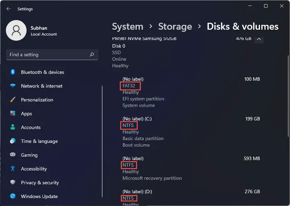Screen dimensions: 290x206
Task: Click the Subhan account name
Action: 39,28
